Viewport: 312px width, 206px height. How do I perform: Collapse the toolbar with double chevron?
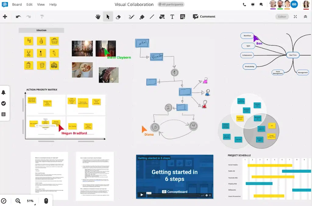[305, 17]
